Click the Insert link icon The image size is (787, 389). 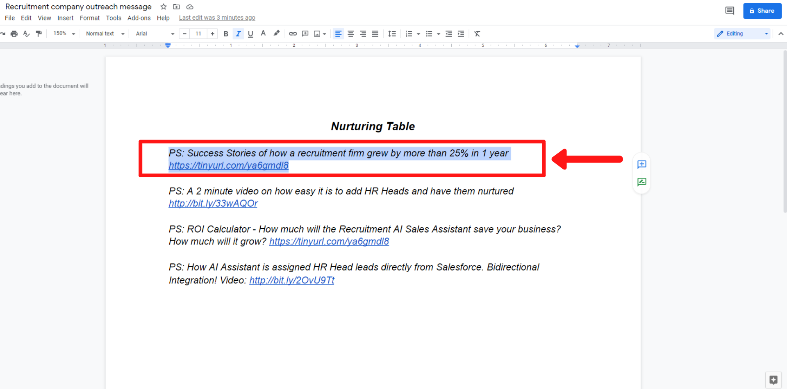293,34
